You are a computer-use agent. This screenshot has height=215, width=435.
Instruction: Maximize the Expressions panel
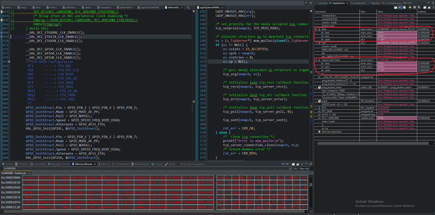click(x=433, y=3)
